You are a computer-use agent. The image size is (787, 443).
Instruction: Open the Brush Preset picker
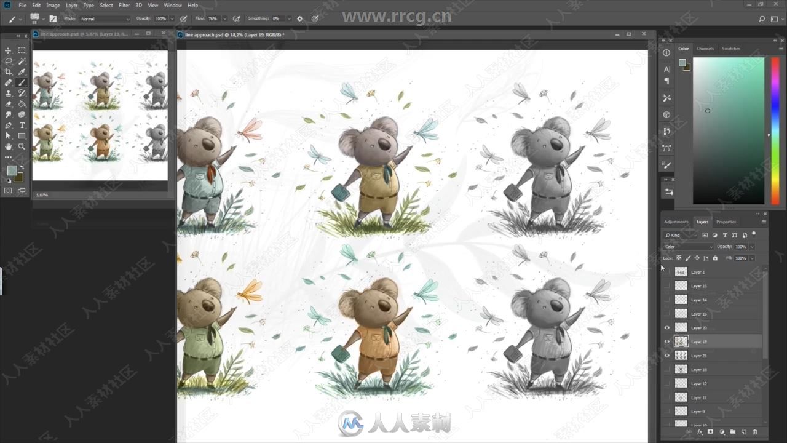(x=36, y=19)
